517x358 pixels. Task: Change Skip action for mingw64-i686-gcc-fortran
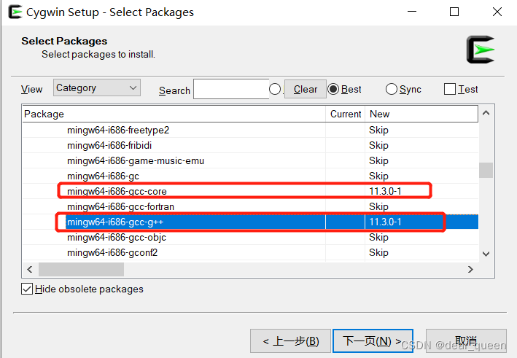tap(378, 206)
